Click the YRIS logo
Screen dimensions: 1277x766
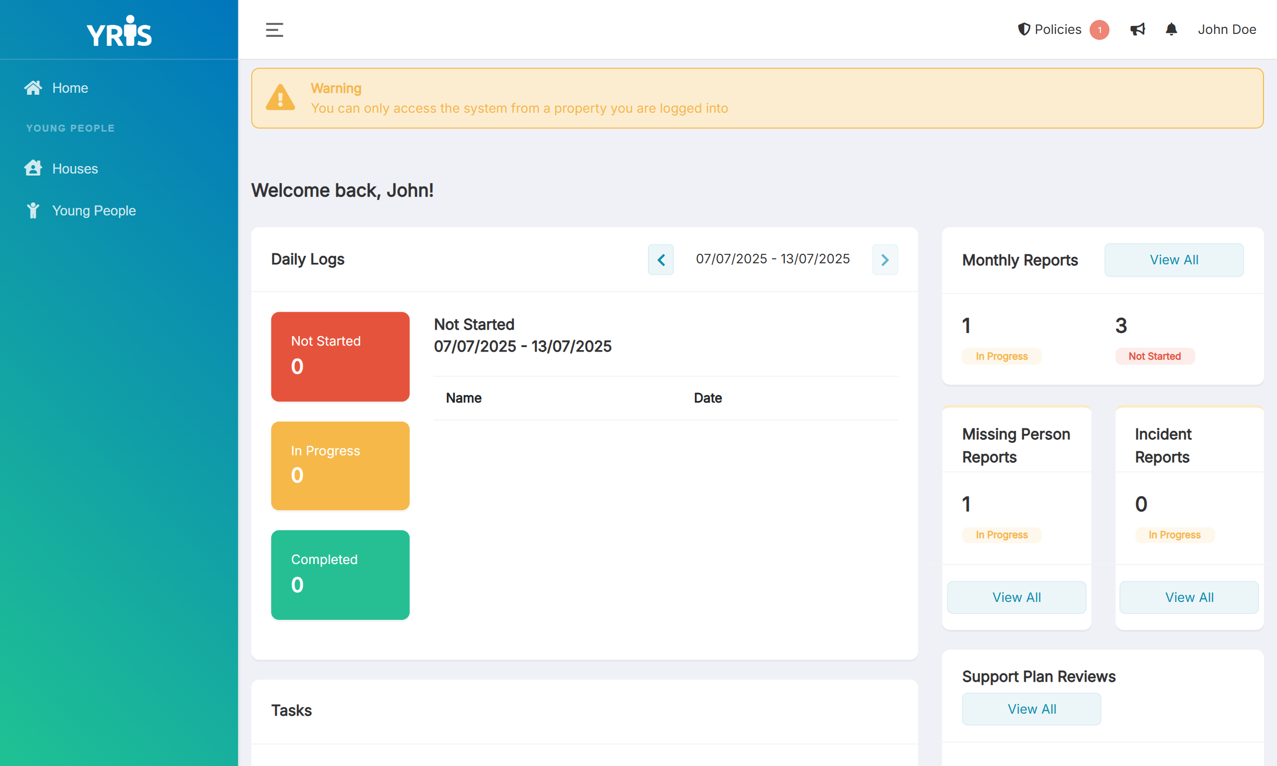point(119,31)
